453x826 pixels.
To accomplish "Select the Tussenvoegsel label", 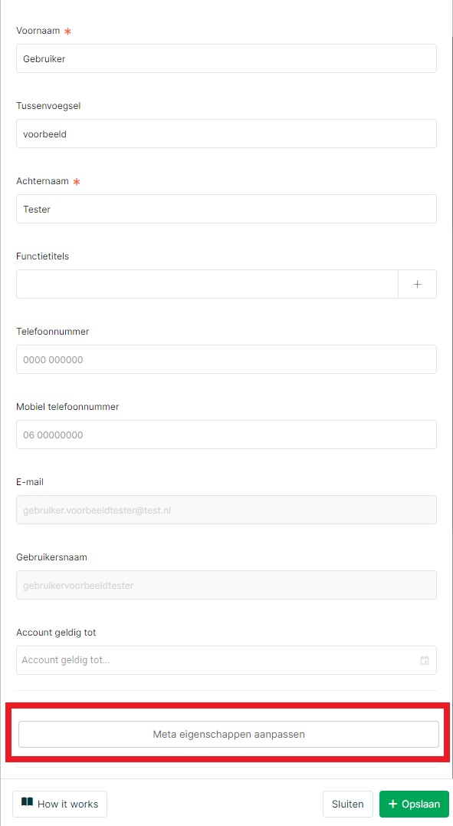I will (x=48, y=106).
